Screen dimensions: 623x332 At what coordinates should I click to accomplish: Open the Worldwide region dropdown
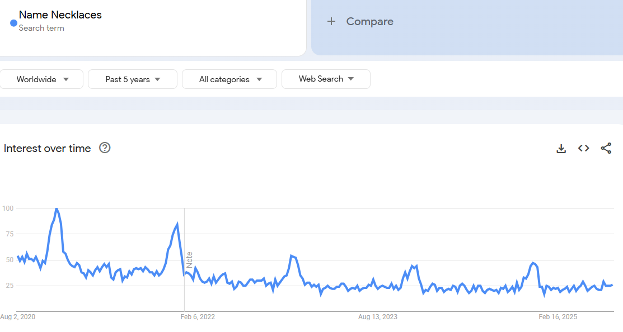click(42, 79)
